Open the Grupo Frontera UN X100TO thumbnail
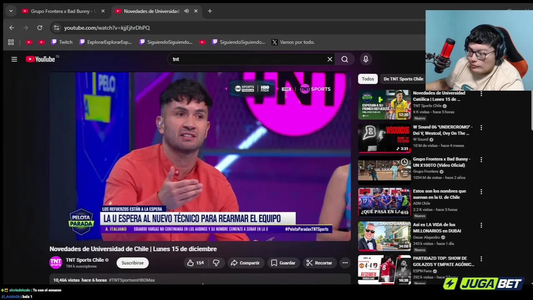533x300 pixels. [385, 171]
